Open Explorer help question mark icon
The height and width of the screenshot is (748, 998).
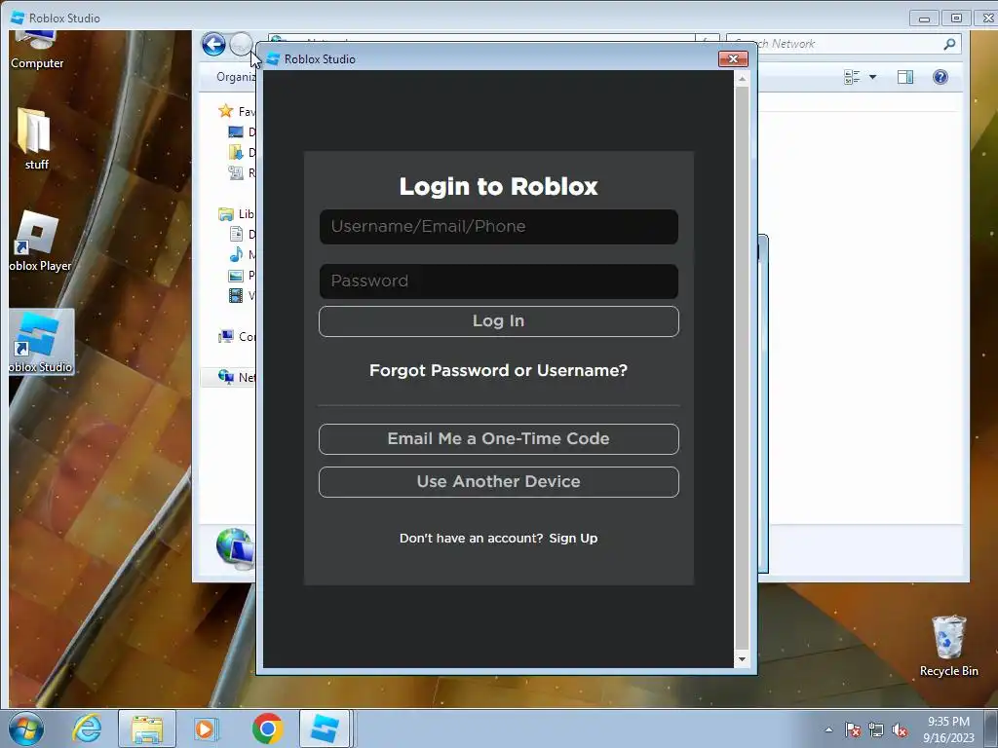pyautogui.click(x=940, y=77)
